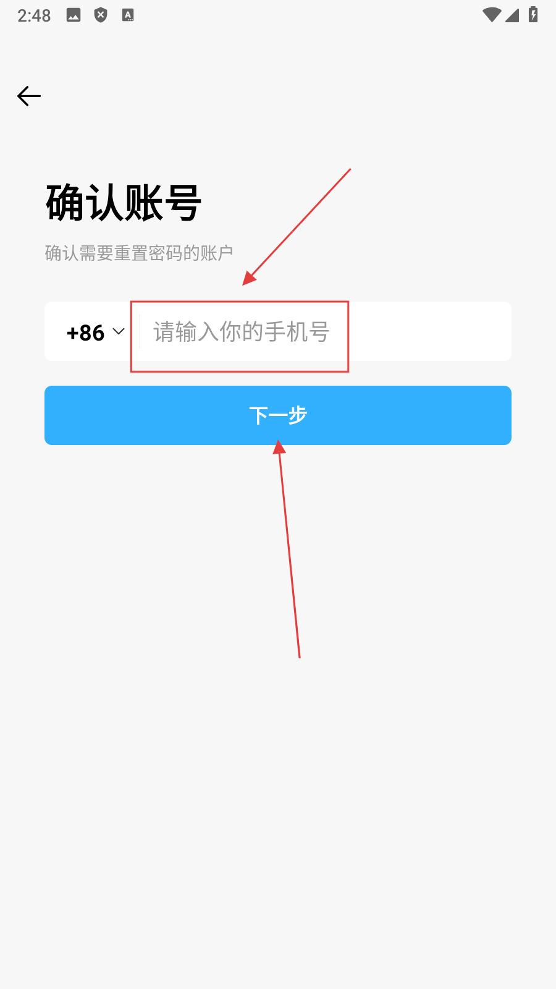
Task: Tap the 确认需要重置密码的账户 subtitle text
Action: (x=139, y=253)
